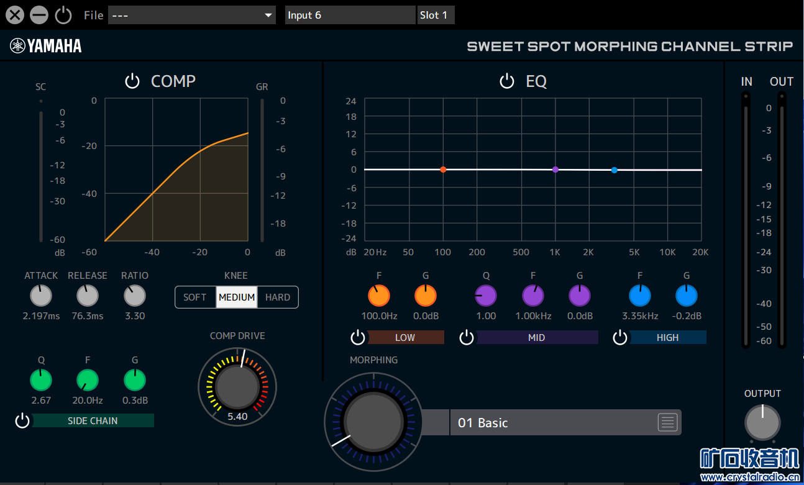Click the 01 Basic preset selector
Viewport: 804px width, 485px height.
(553, 423)
